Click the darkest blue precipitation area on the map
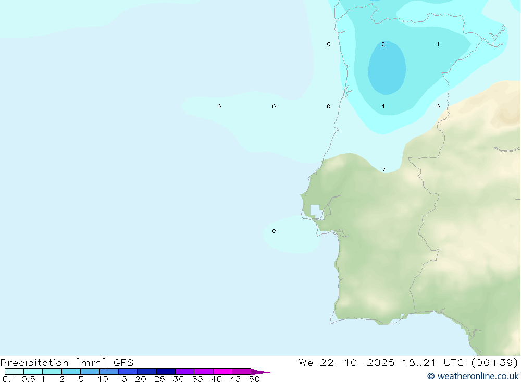 pyautogui.click(x=387, y=68)
